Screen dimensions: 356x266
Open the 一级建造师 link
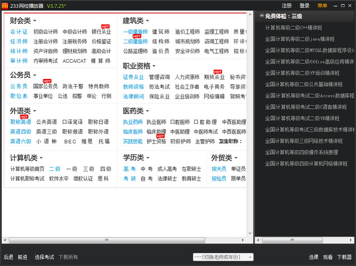click(135, 32)
